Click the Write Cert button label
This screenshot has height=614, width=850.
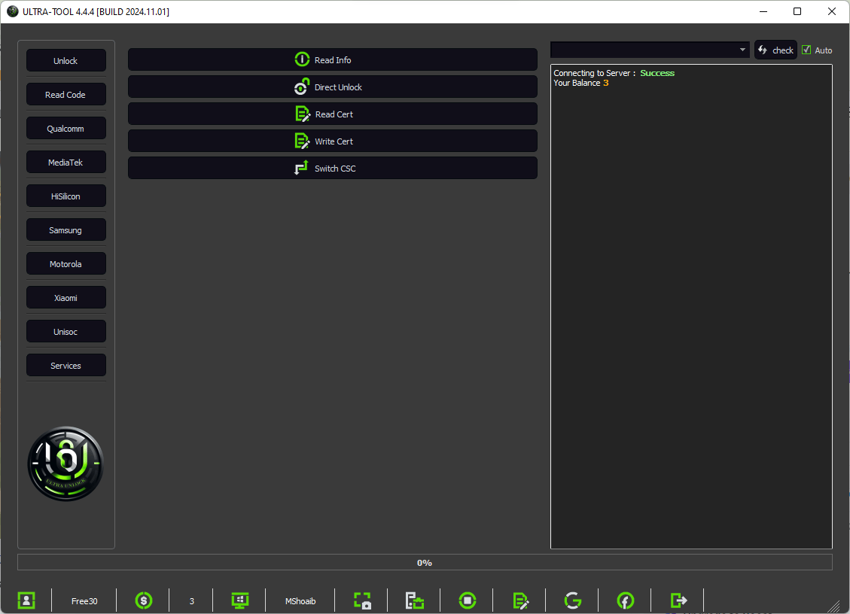point(334,141)
